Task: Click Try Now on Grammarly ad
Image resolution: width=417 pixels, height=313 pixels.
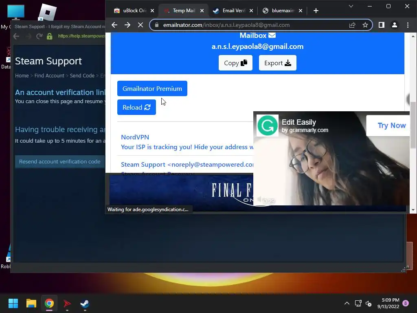Action: (388, 126)
